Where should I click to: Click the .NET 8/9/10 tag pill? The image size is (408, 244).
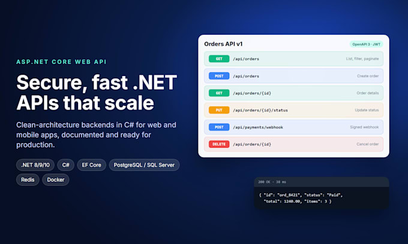coord(35,165)
